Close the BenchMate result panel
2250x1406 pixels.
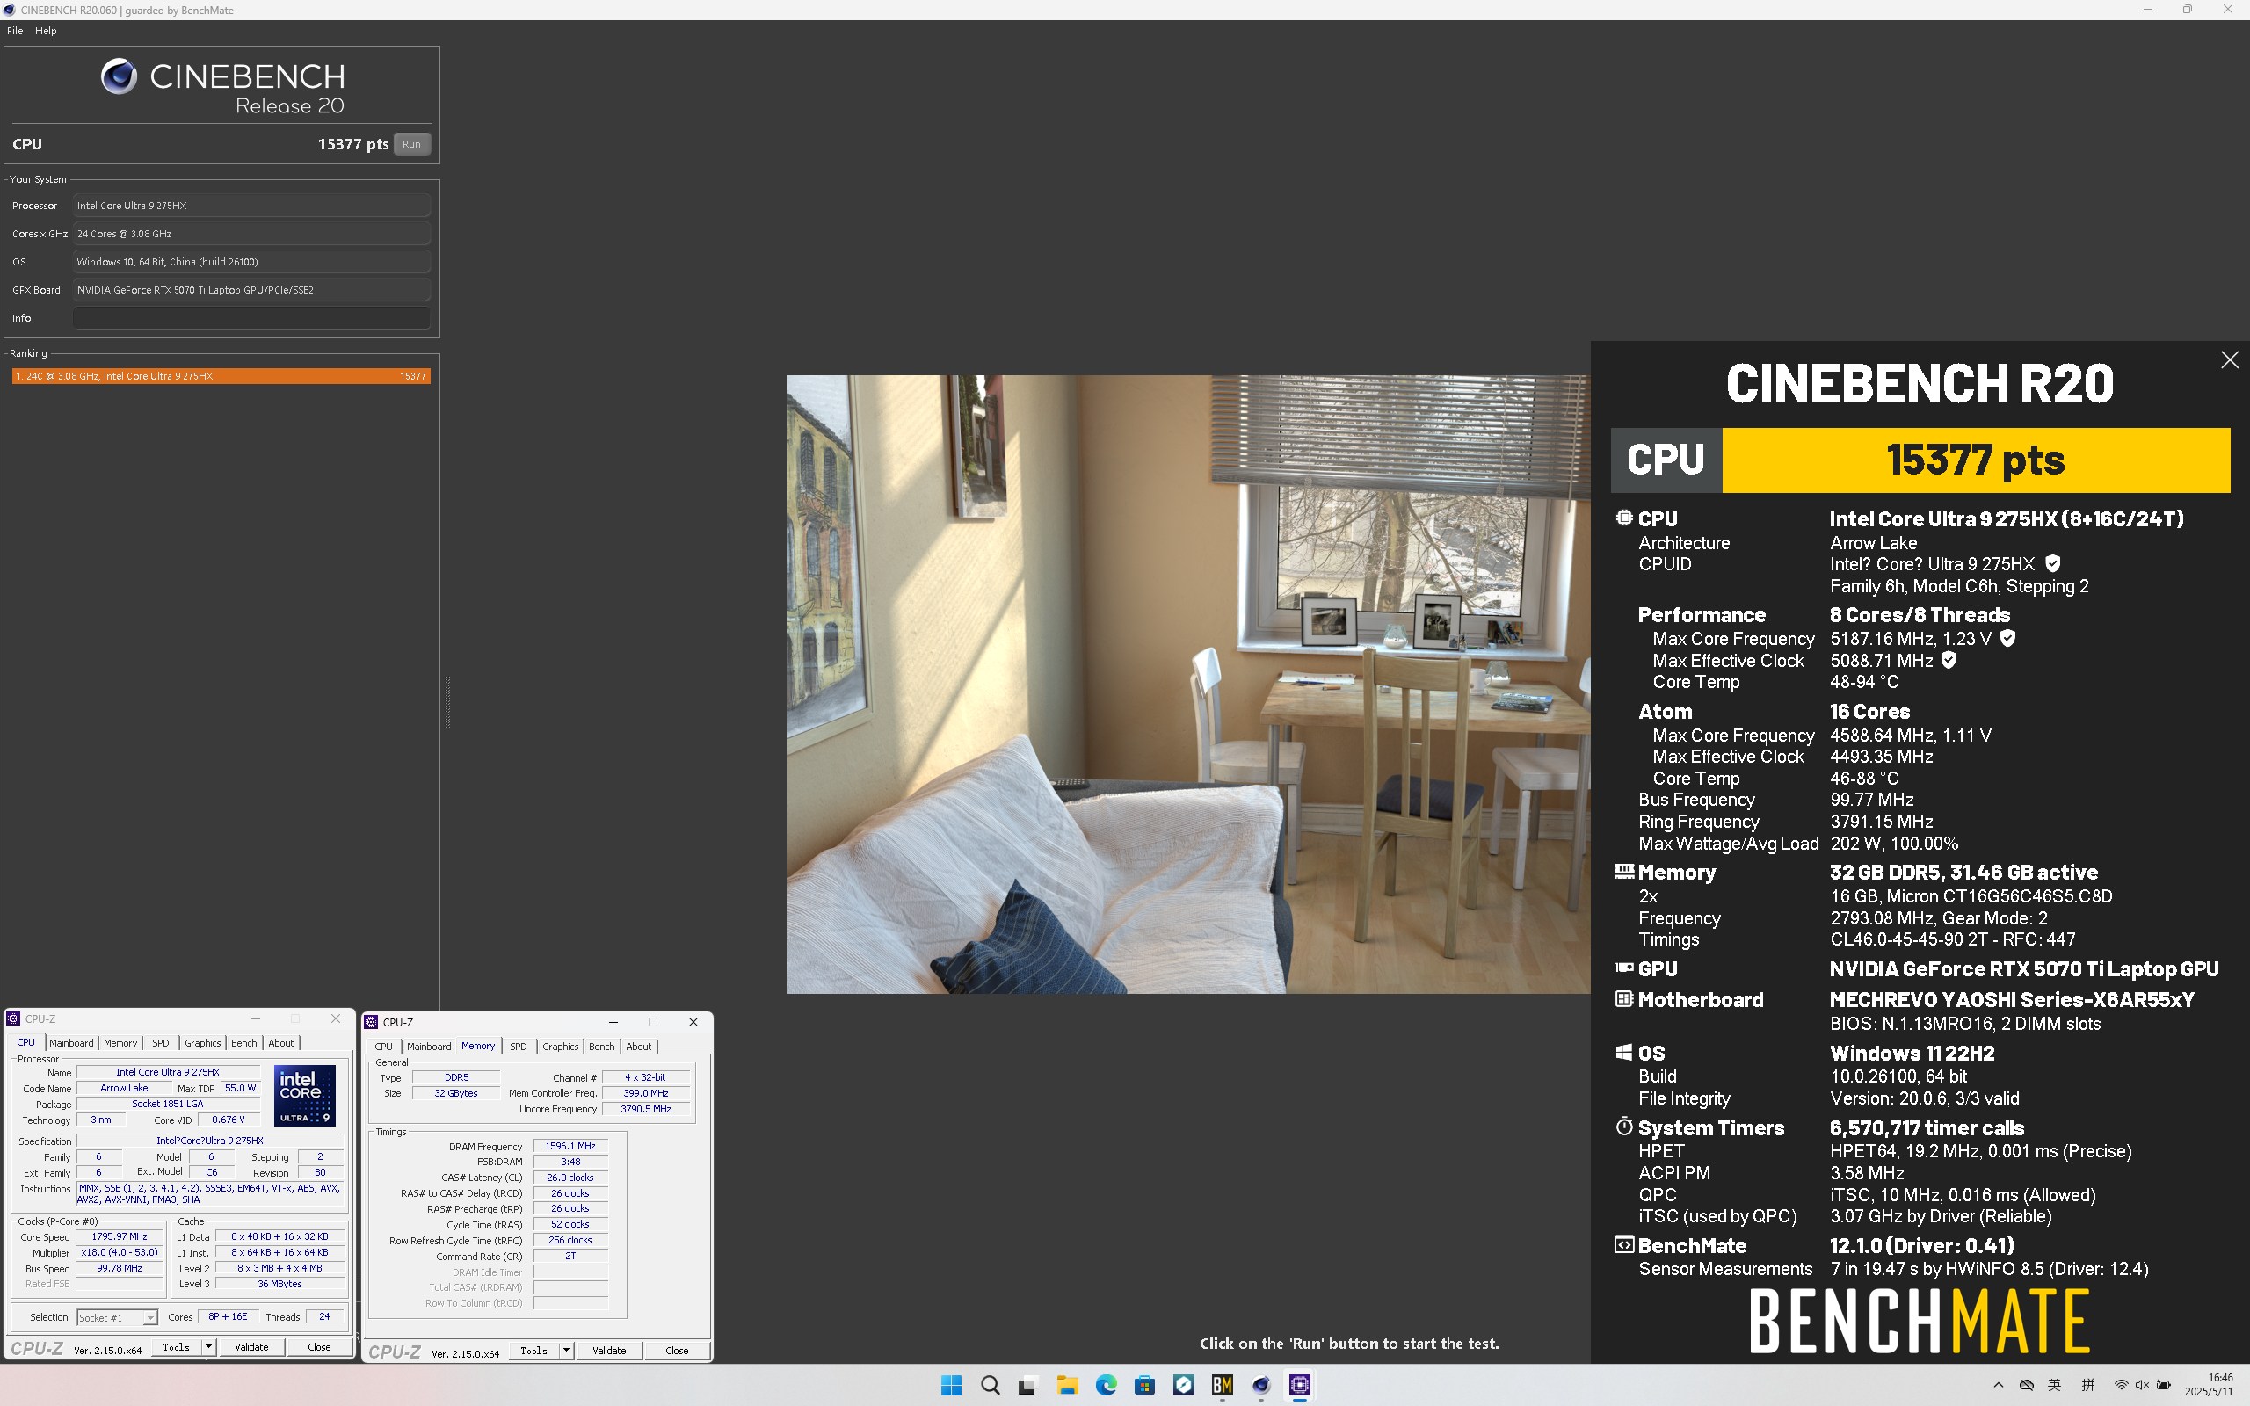pyautogui.click(x=2230, y=360)
